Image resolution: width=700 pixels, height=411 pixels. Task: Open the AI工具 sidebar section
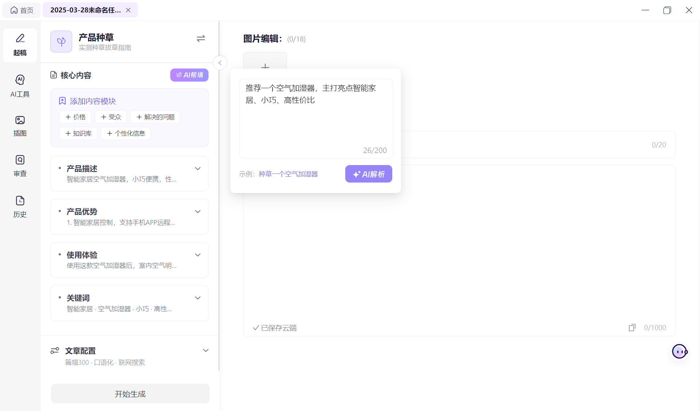coord(20,86)
